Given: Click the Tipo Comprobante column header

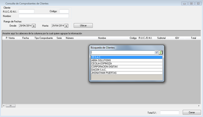Looking at the screenshot, I should [43, 38].
